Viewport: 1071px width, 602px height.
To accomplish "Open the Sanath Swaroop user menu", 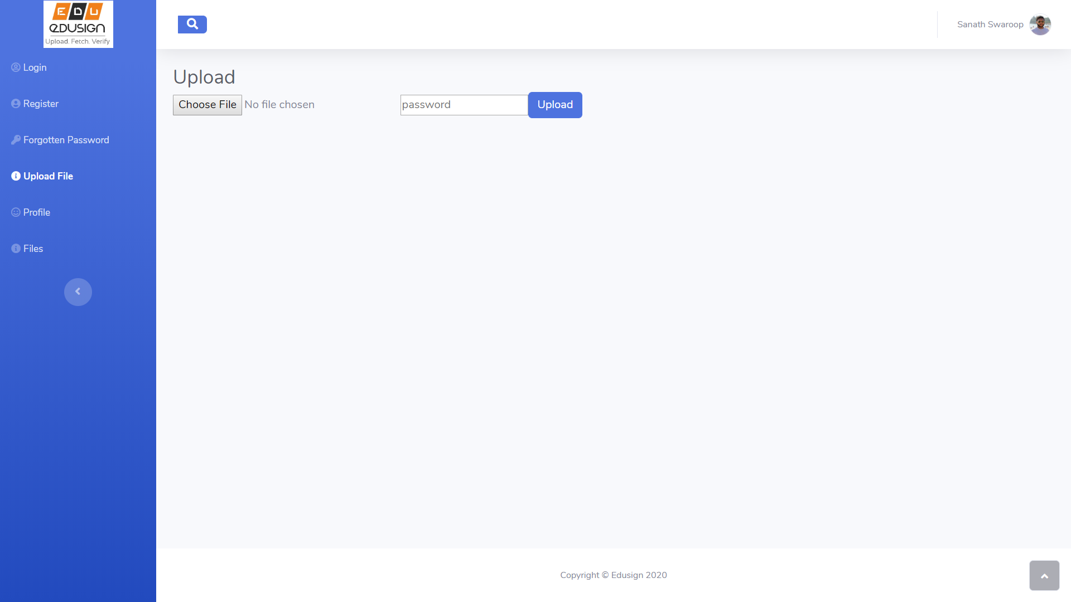I will 990,25.
